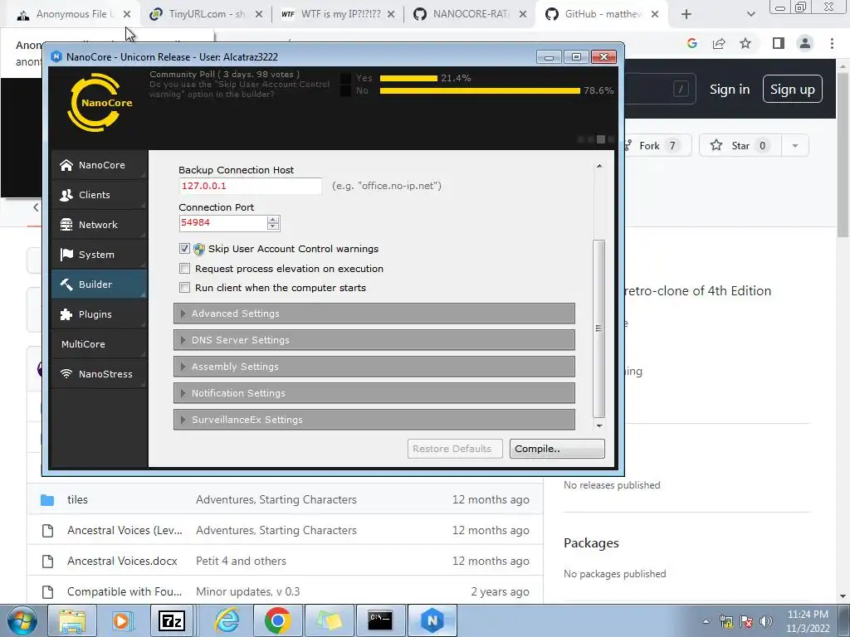Open the Plugins section
This screenshot has width=850, height=637.
pyautogui.click(x=100, y=314)
